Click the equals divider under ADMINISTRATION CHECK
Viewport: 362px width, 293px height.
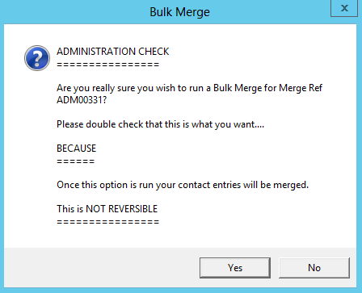(x=108, y=65)
